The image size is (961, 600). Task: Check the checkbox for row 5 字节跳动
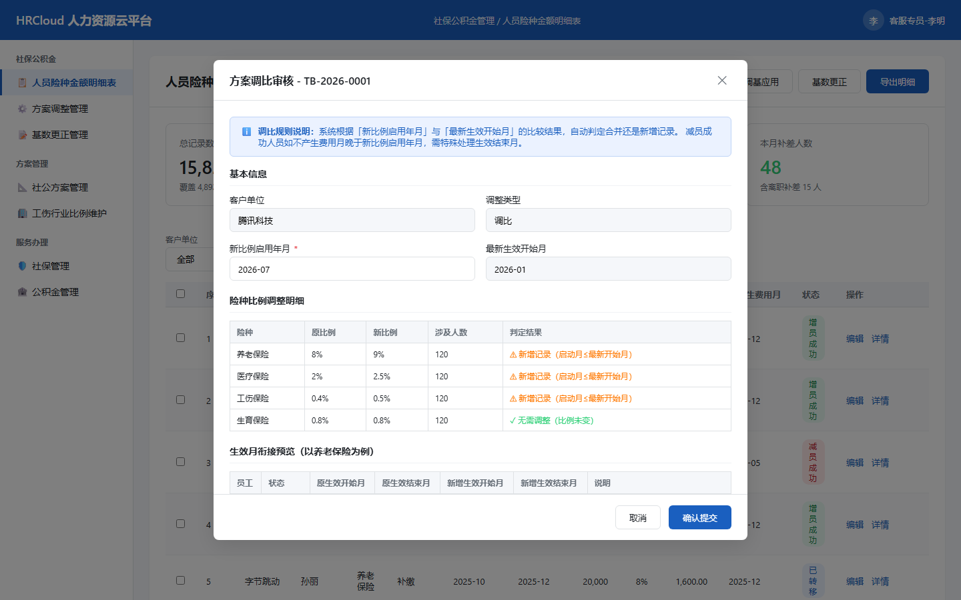click(180, 580)
